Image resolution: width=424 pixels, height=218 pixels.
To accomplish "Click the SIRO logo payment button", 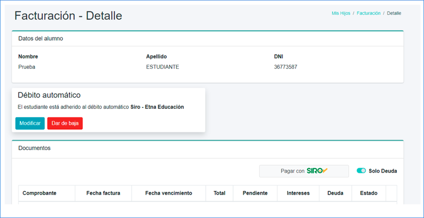I will pyautogui.click(x=304, y=171).
